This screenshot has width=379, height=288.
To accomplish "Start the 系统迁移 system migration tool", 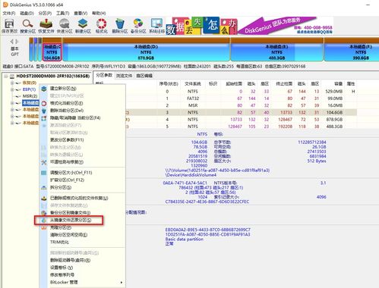I will click(156, 27).
